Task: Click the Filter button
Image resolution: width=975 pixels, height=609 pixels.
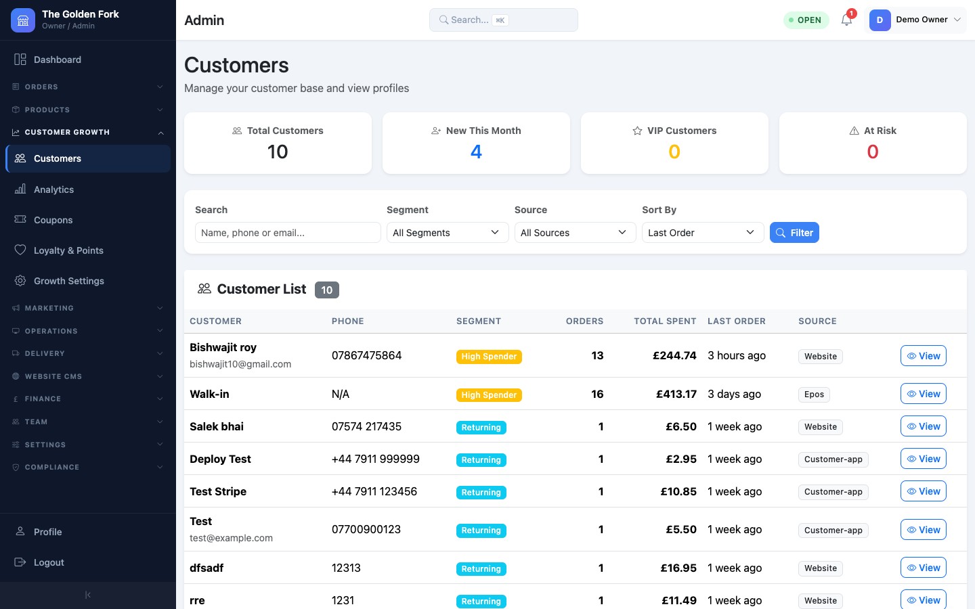Action: (794, 232)
